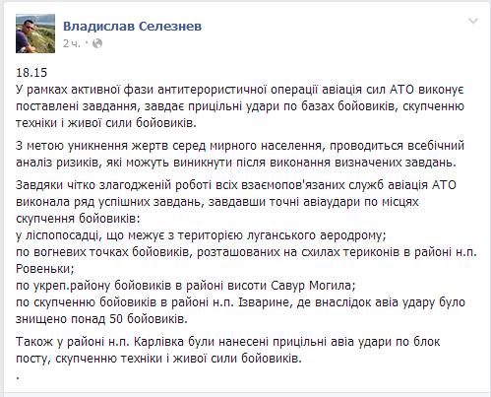Click the line 'поставлені завдання, завдає прицільні удари'
Screen dimensions: 491x397
click(240, 106)
